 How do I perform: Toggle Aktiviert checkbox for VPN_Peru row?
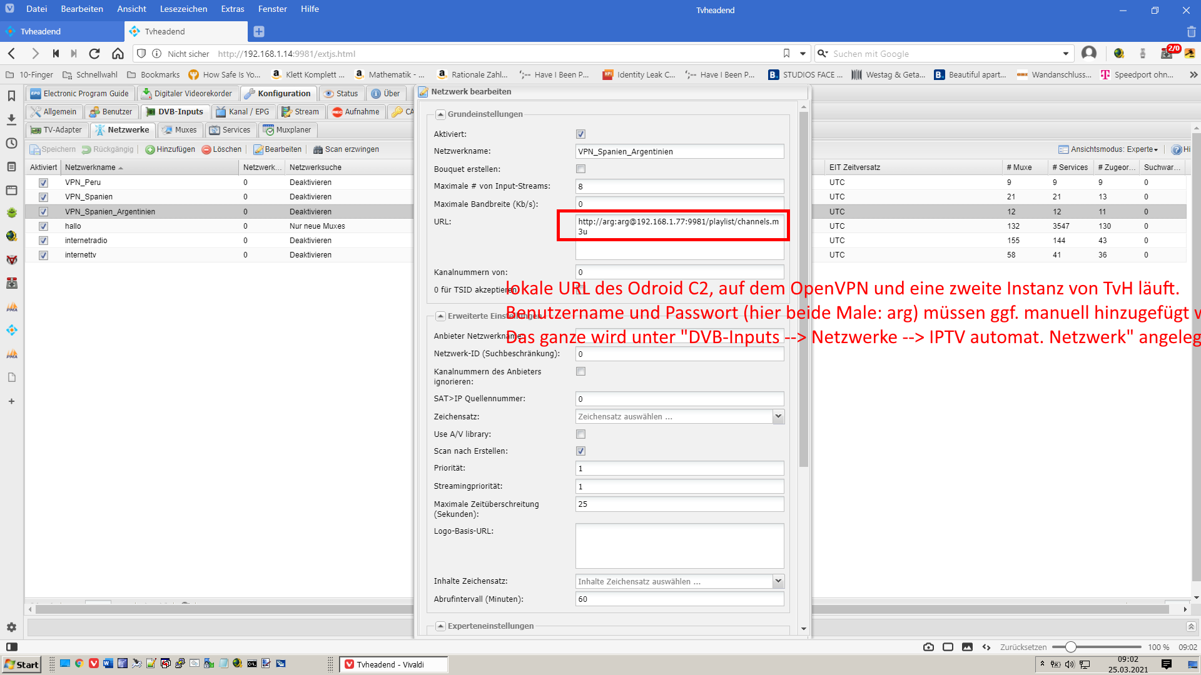pos(43,182)
